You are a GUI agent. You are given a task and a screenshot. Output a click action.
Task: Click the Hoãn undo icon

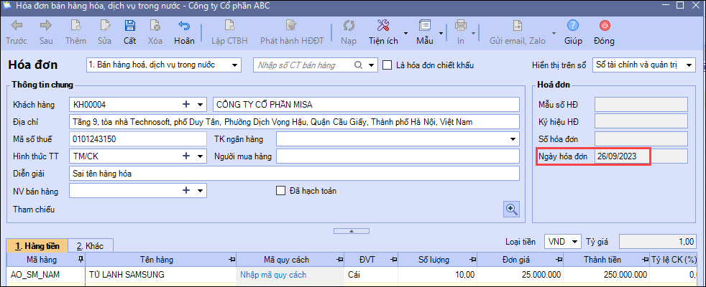184,27
